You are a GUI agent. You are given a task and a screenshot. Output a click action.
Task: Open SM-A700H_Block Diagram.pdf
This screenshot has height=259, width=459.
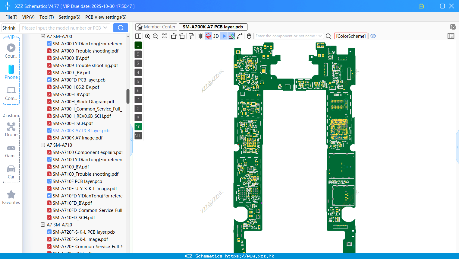83,101
